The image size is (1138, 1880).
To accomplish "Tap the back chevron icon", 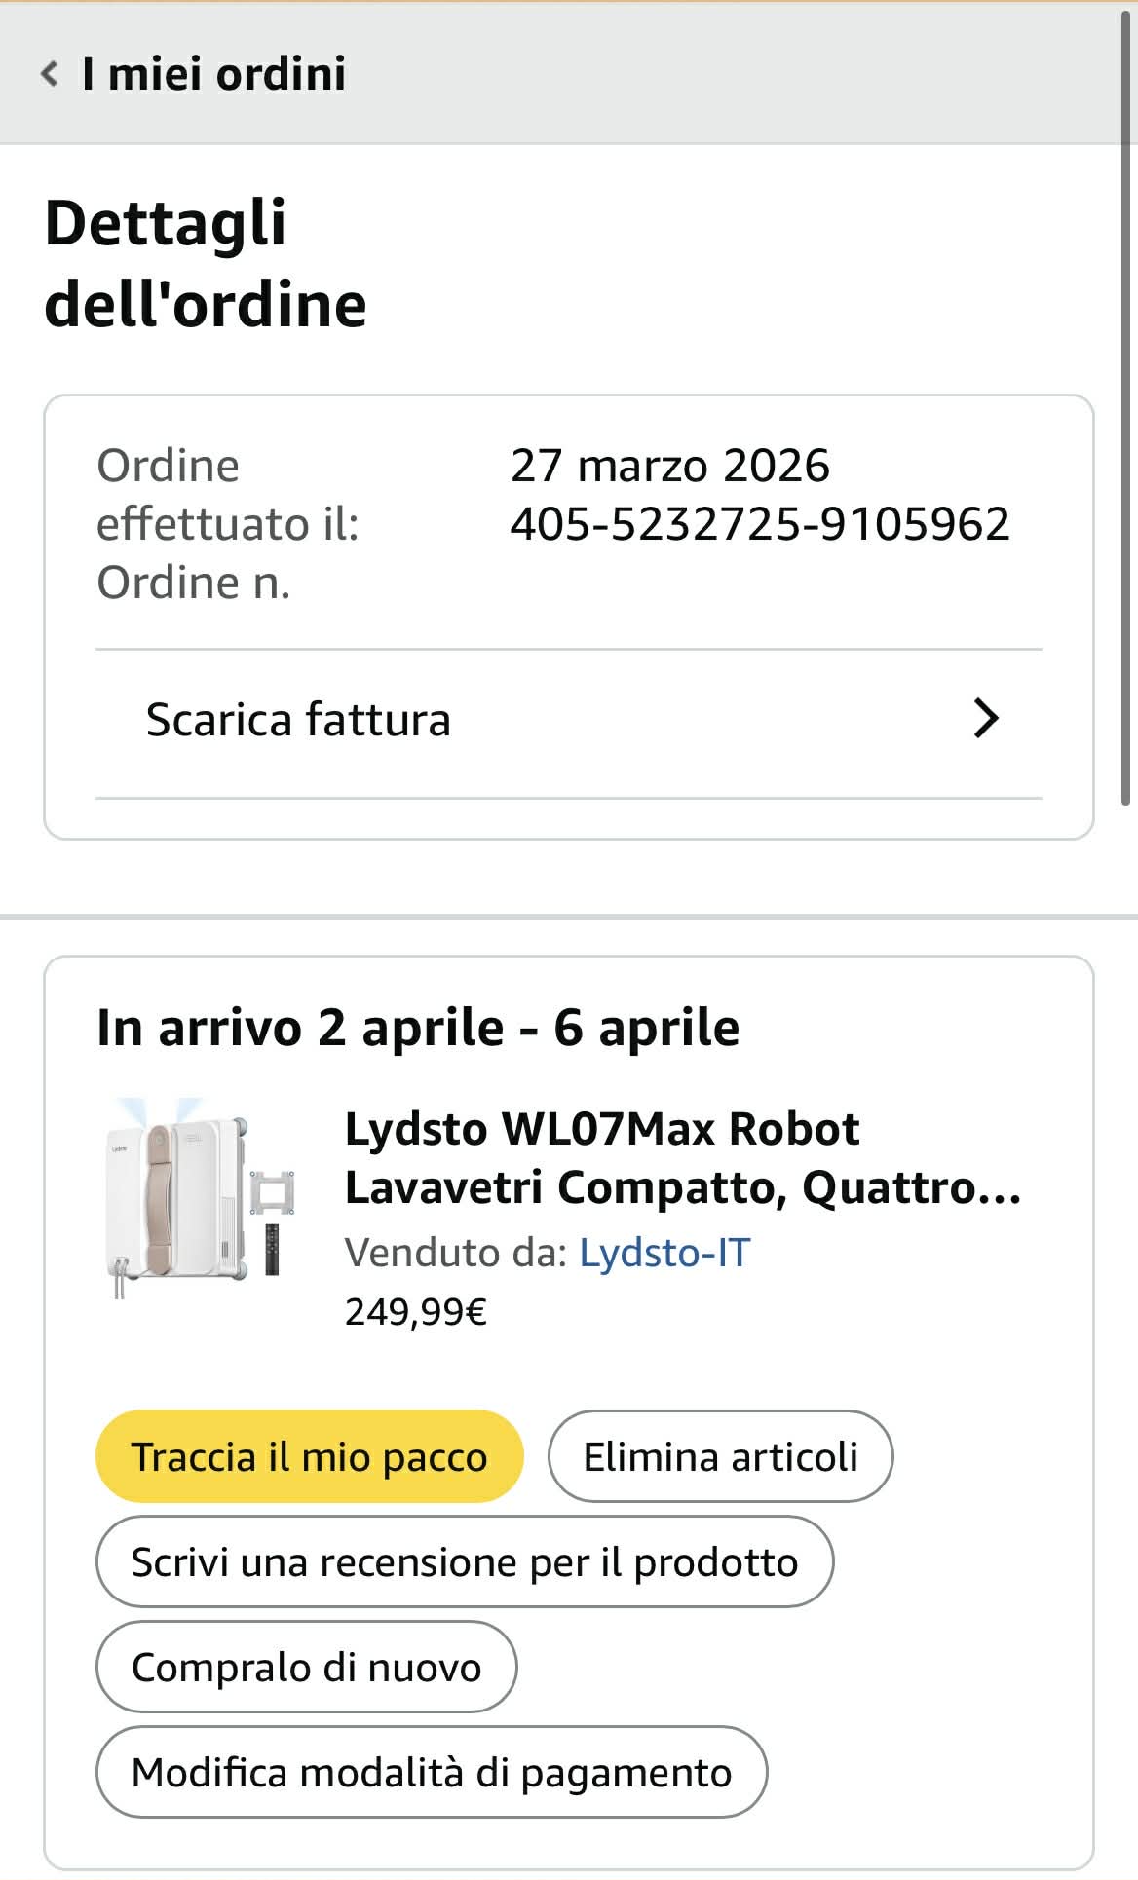I will 50,74.
